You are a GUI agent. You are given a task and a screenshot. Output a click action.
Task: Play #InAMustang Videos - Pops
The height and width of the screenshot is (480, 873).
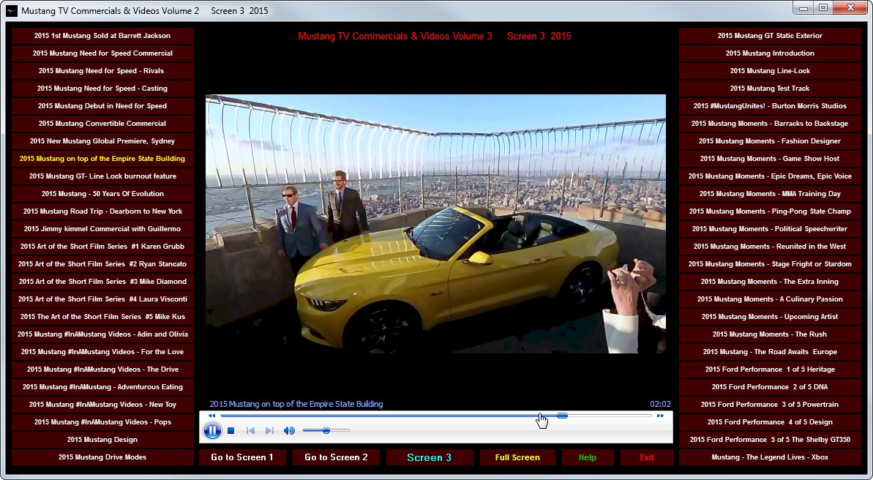click(102, 421)
